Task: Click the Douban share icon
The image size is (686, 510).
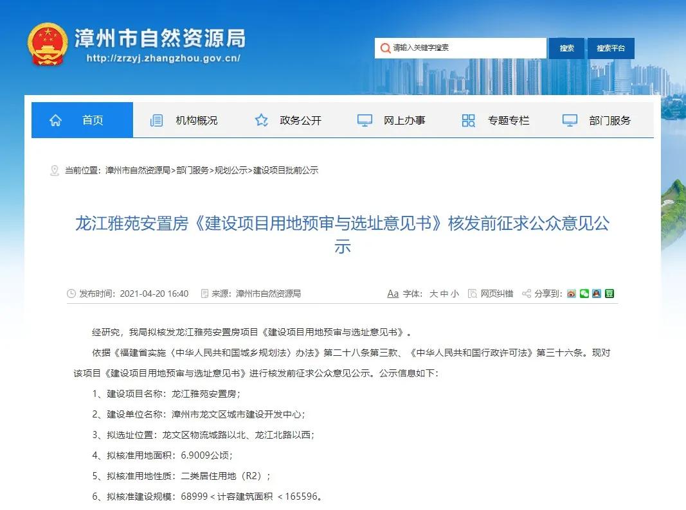Action: tap(609, 294)
